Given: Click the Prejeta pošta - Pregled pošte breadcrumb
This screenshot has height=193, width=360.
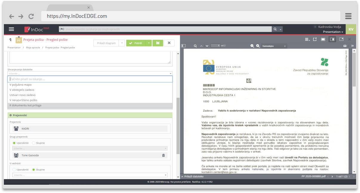Looking at the screenshot, I should pyautogui.click(x=60, y=48).
